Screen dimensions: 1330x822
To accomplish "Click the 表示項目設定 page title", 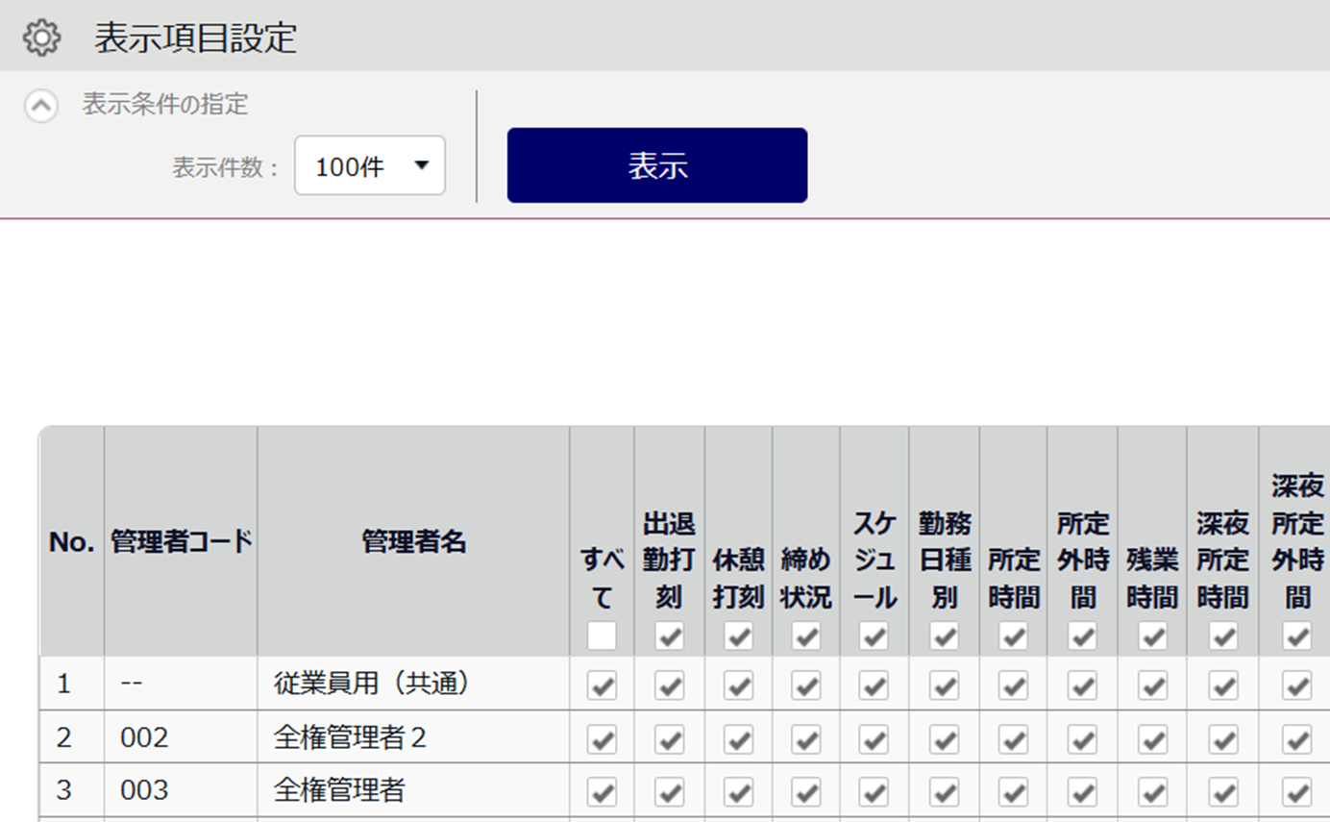I will (x=196, y=37).
